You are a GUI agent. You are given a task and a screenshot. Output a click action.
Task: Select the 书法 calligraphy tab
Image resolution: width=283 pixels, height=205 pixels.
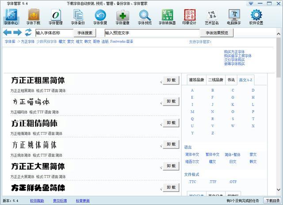(x=231, y=80)
